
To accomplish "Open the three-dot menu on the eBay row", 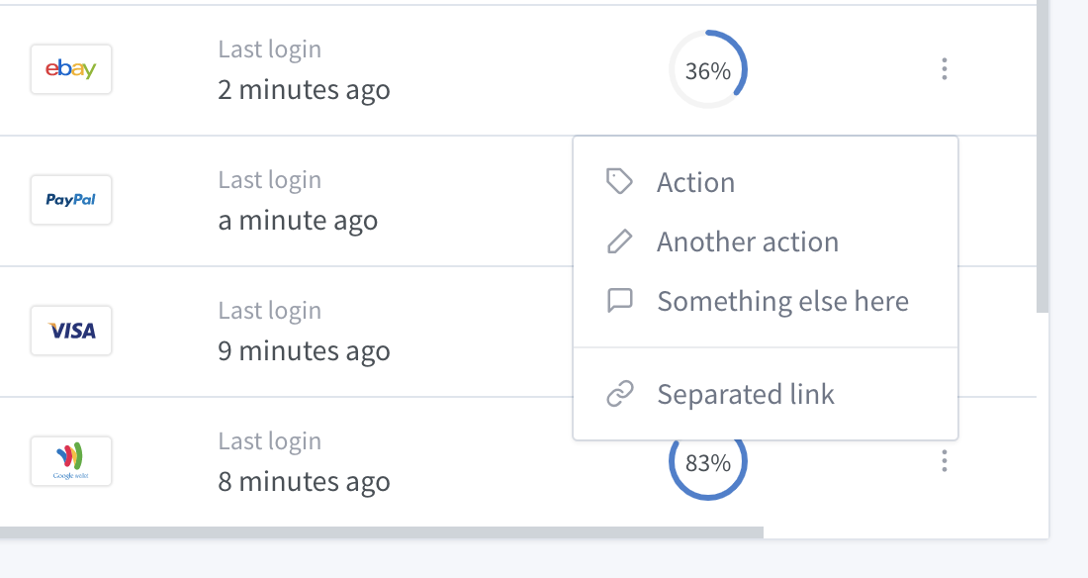I will [x=945, y=69].
